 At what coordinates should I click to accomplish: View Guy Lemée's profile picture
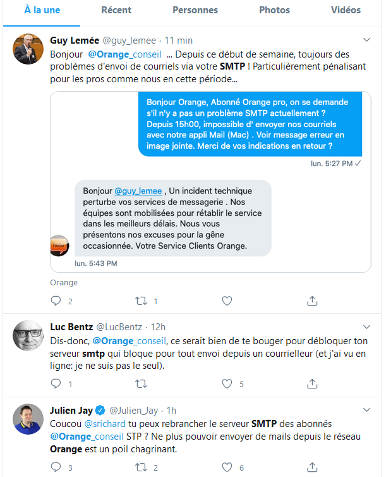[28, 49]
